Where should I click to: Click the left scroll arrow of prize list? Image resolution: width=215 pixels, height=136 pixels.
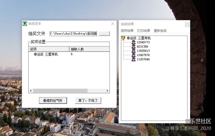point(31,91)
